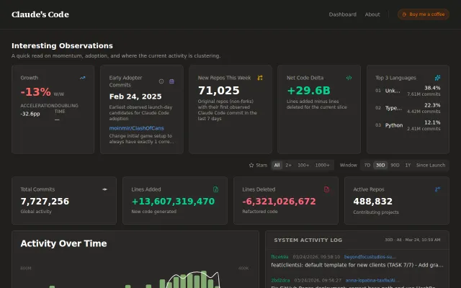
Task: Select the 1000+ stars filter
Action: 322,165
